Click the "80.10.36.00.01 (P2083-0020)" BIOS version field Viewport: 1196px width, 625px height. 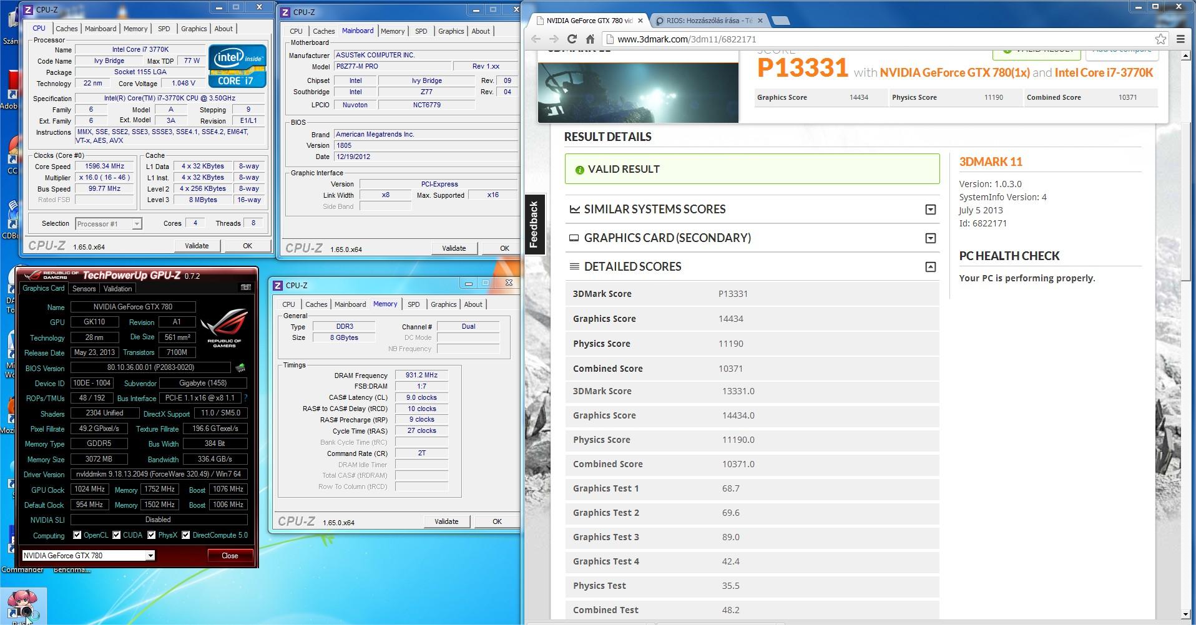pos(150,368)
